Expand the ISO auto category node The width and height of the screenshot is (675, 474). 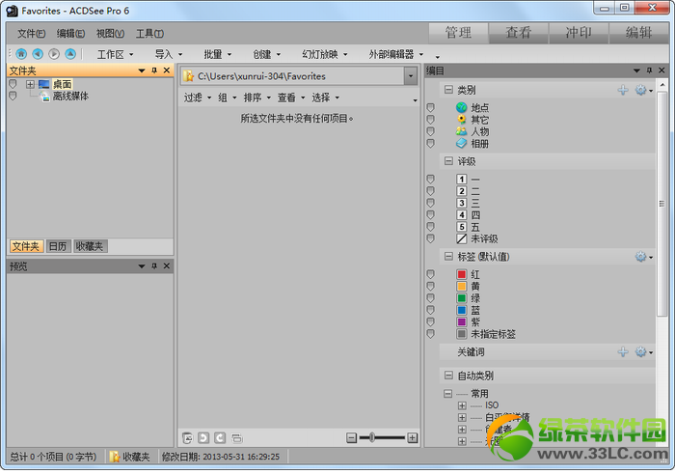click(x=462, y=405)
